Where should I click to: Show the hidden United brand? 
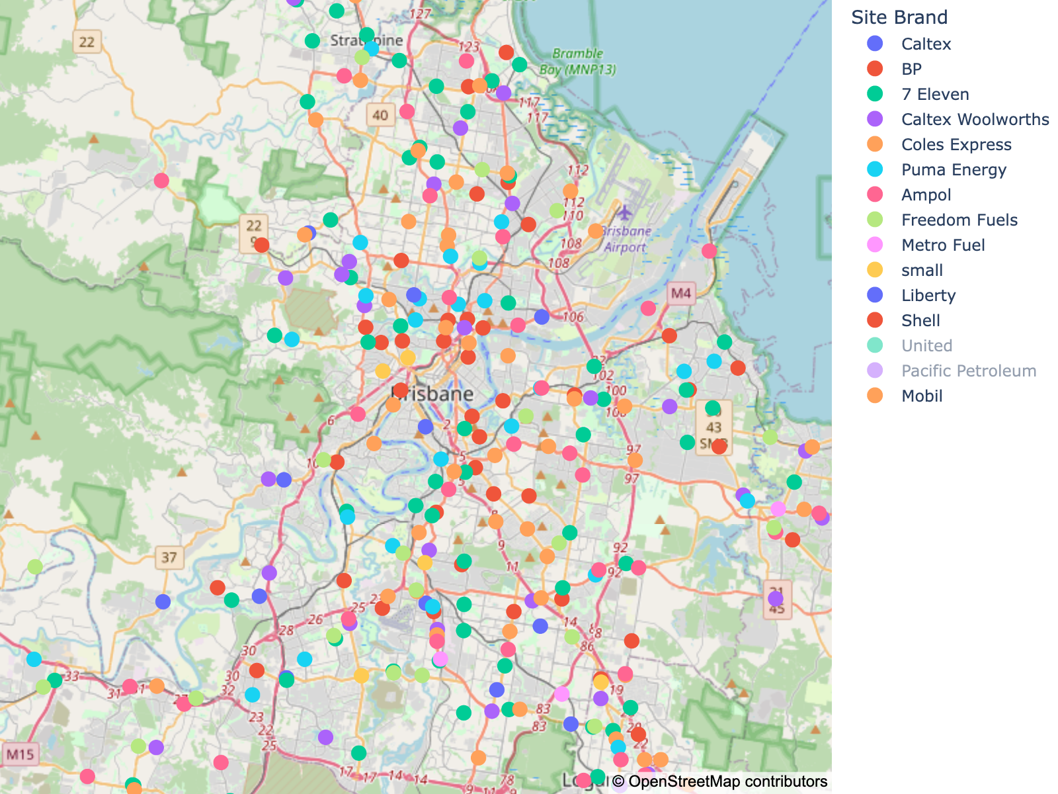click(x=926, y=346)
